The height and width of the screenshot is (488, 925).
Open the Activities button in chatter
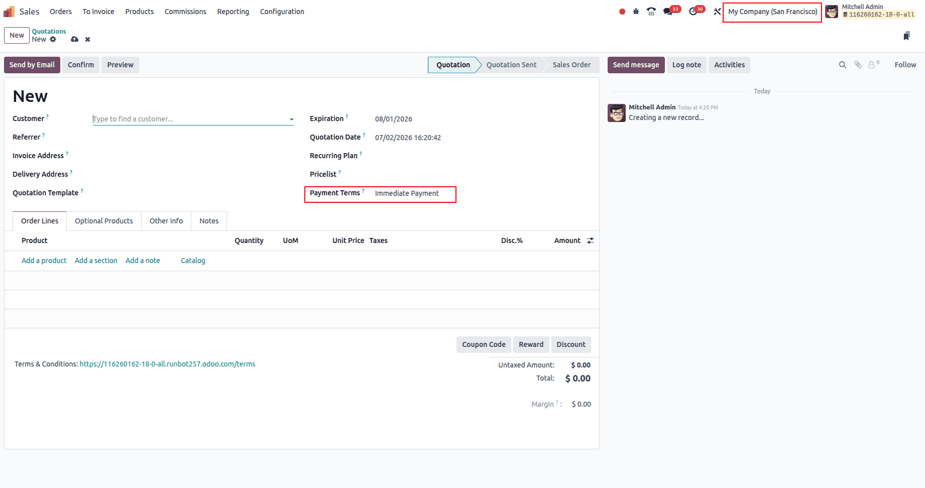tap(729, 65)
